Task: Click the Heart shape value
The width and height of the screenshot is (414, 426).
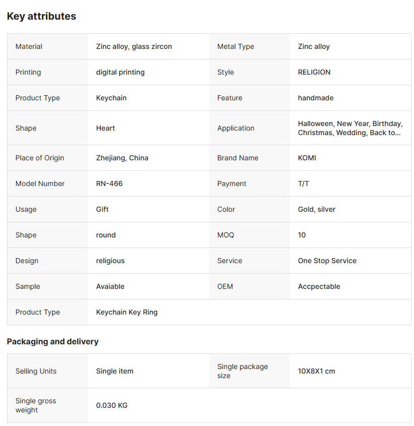Action: [x=105, y=128]
